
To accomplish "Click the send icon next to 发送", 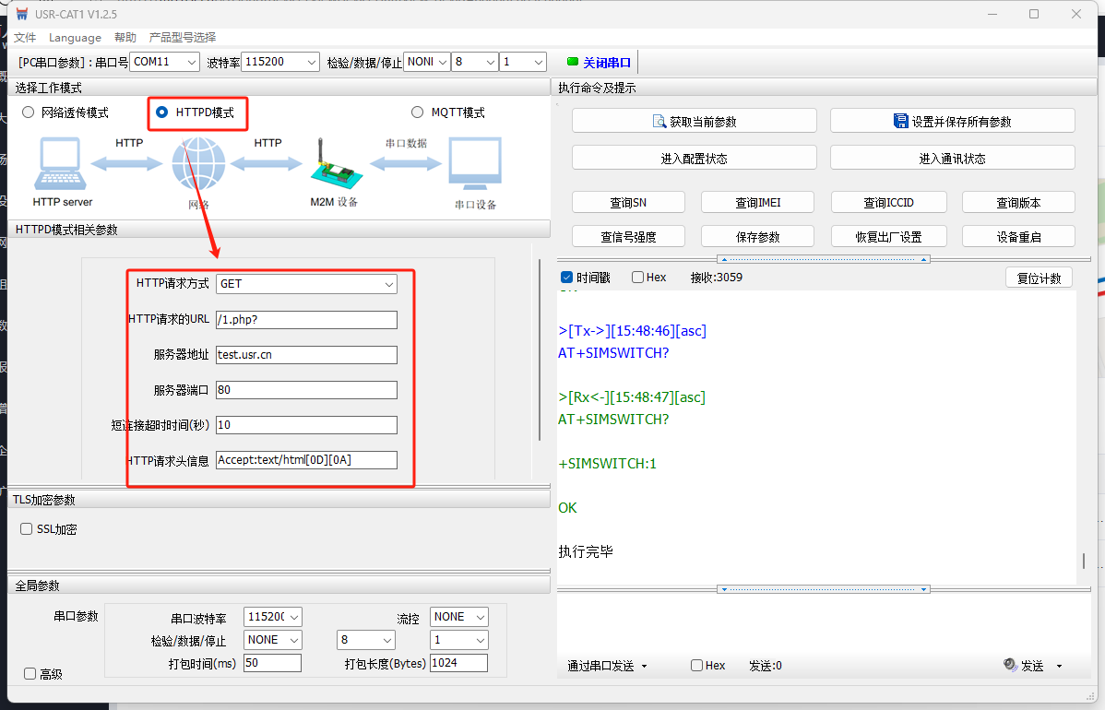I will point(1011,665).
